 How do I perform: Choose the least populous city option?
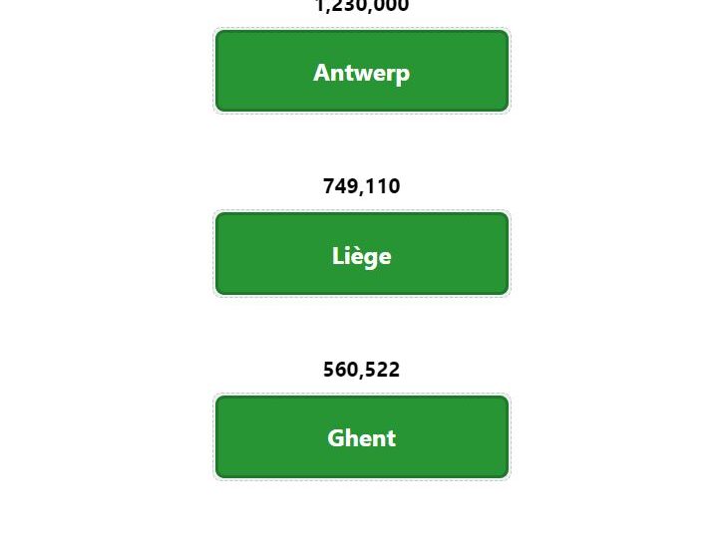pos(362,436)
